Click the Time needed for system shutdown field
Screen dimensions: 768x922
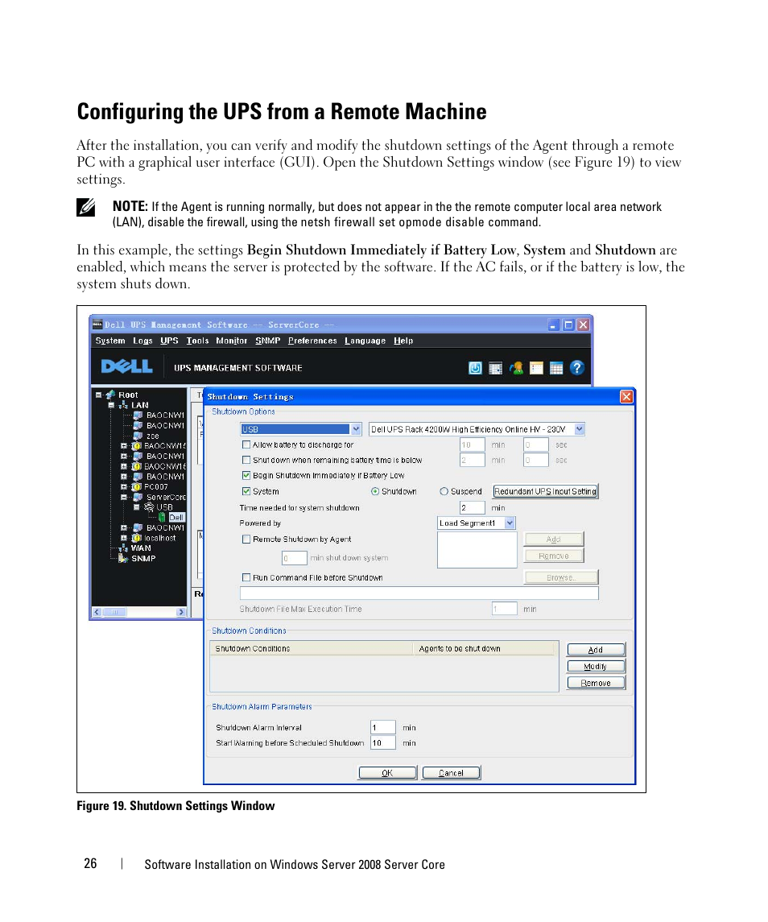473,507
